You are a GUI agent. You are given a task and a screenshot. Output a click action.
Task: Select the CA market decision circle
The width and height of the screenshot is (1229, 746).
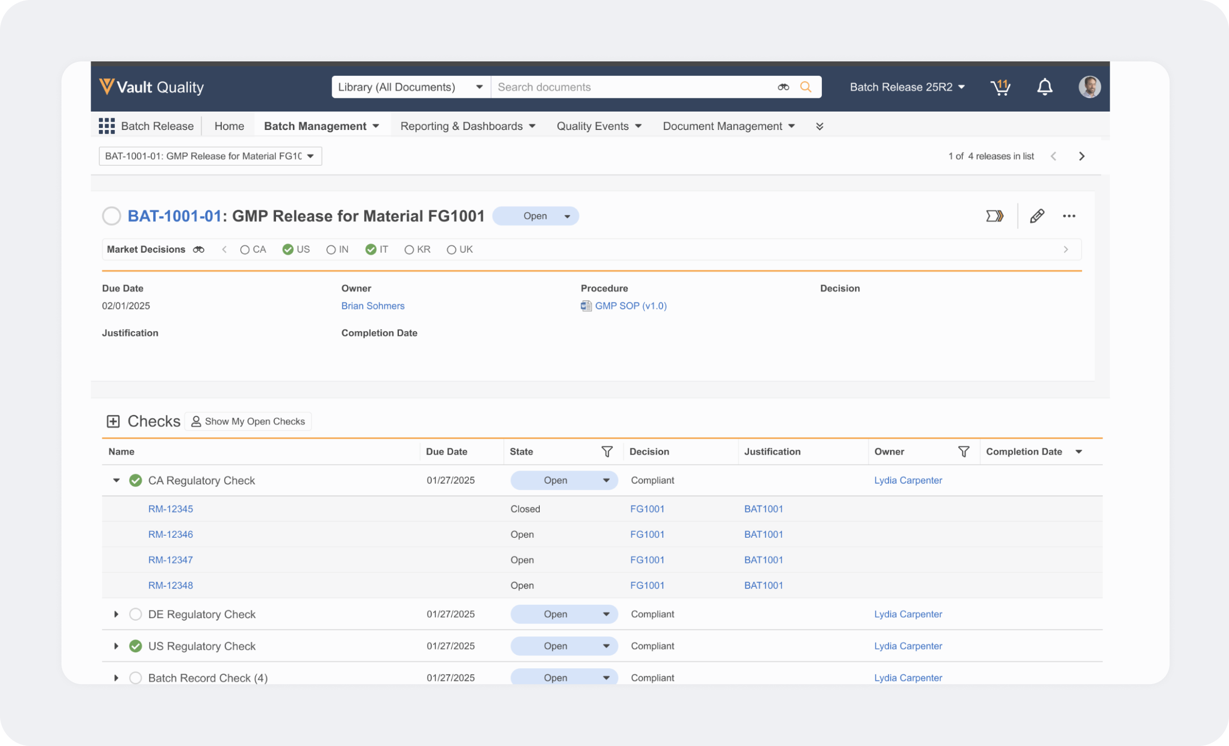pos(245,250)
